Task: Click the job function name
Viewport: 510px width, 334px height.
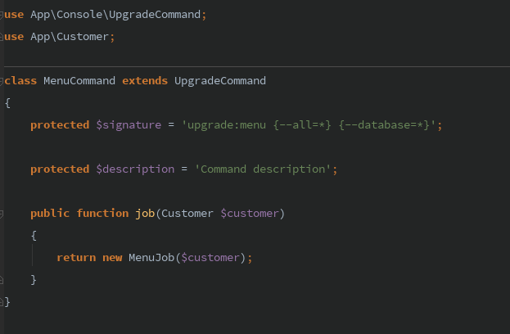Action: click(x=144, y=214)
